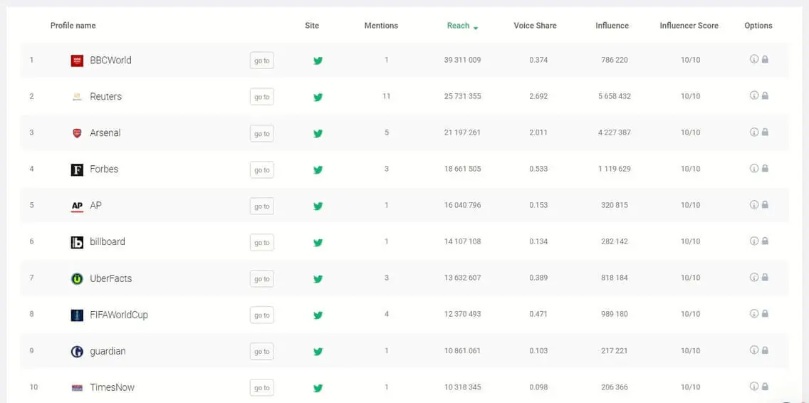This screenshot has height=403, width=809.
Task: Click the 'go to' button for billboard
Action: click(x=261, y=243)
